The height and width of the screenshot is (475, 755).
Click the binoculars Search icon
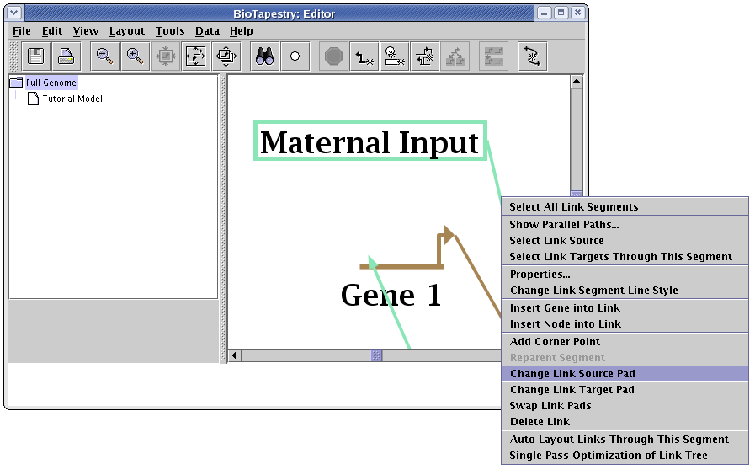click(x=265, y=56)
